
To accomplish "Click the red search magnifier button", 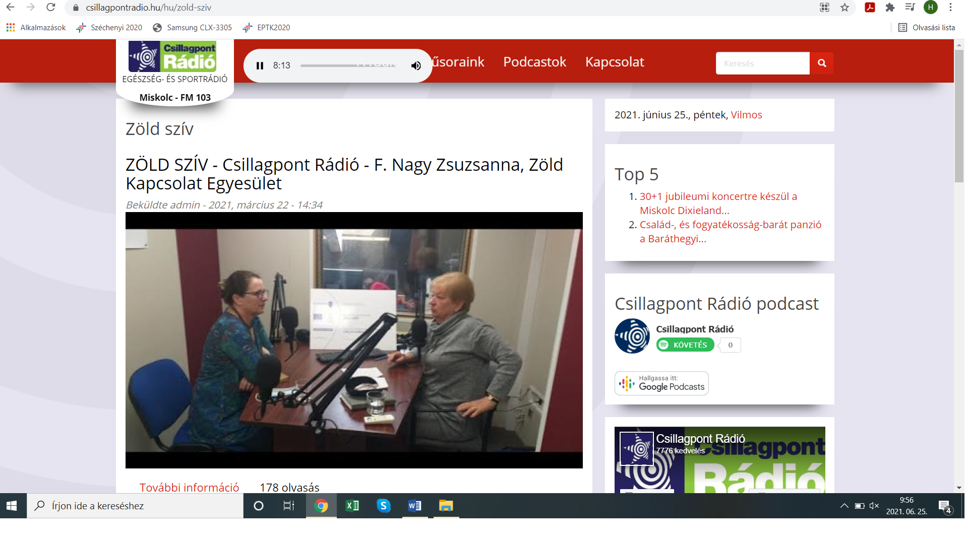I will pyautogui.click(x=822, y=63).
